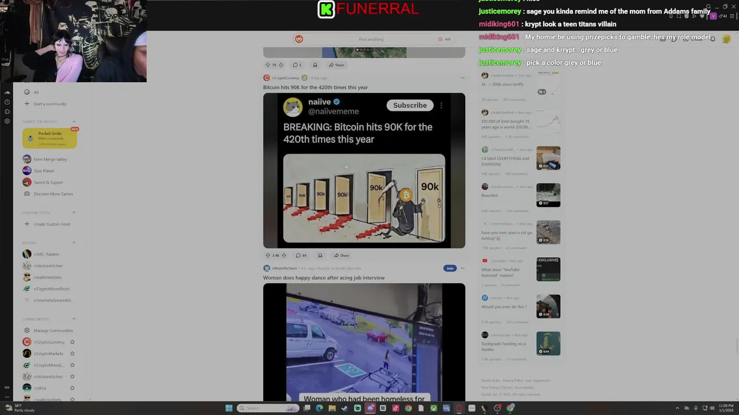Open the Windows Start button
The height and width of the screenshot is (415, 739).
point(229,408)
